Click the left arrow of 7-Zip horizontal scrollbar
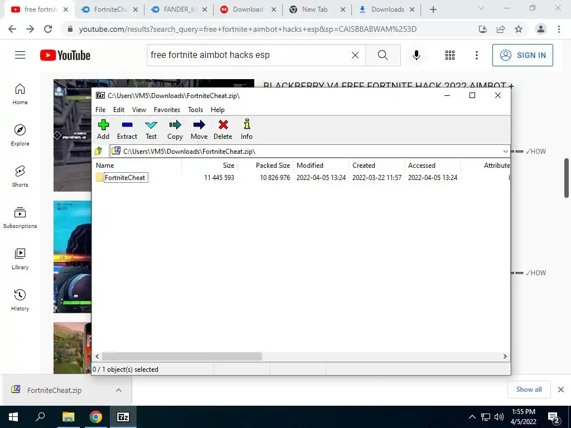The width and height of the screenshot is (571, 428). point(97,356)
